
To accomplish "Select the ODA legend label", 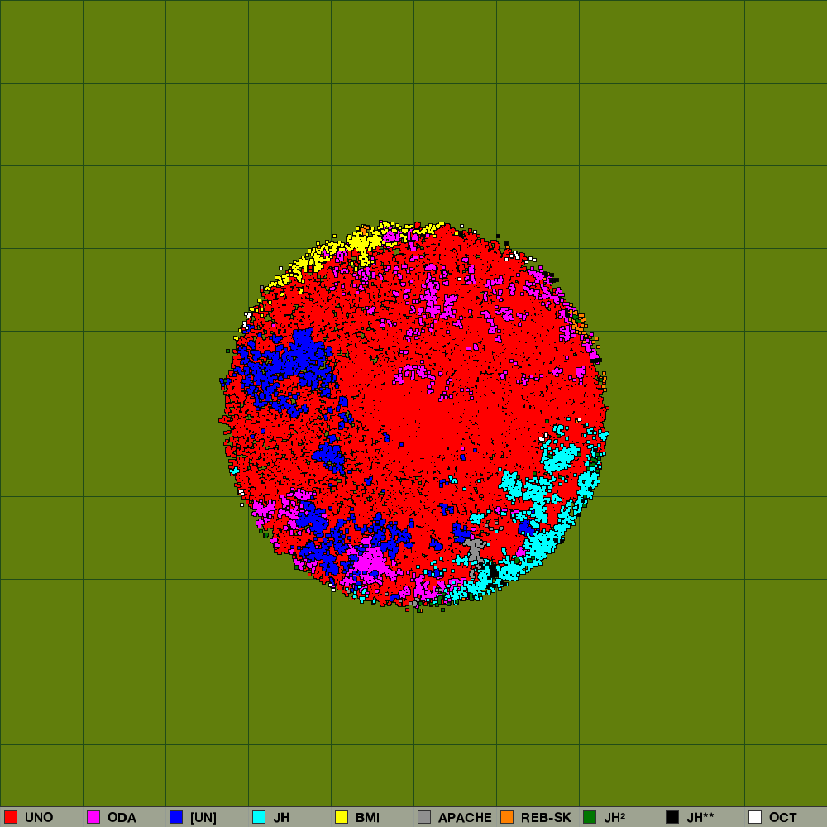I will (122, 818).
